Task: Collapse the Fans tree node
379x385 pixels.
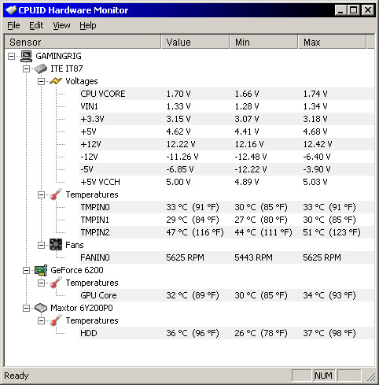Action: pyautogui.click(x=41, y=245)
